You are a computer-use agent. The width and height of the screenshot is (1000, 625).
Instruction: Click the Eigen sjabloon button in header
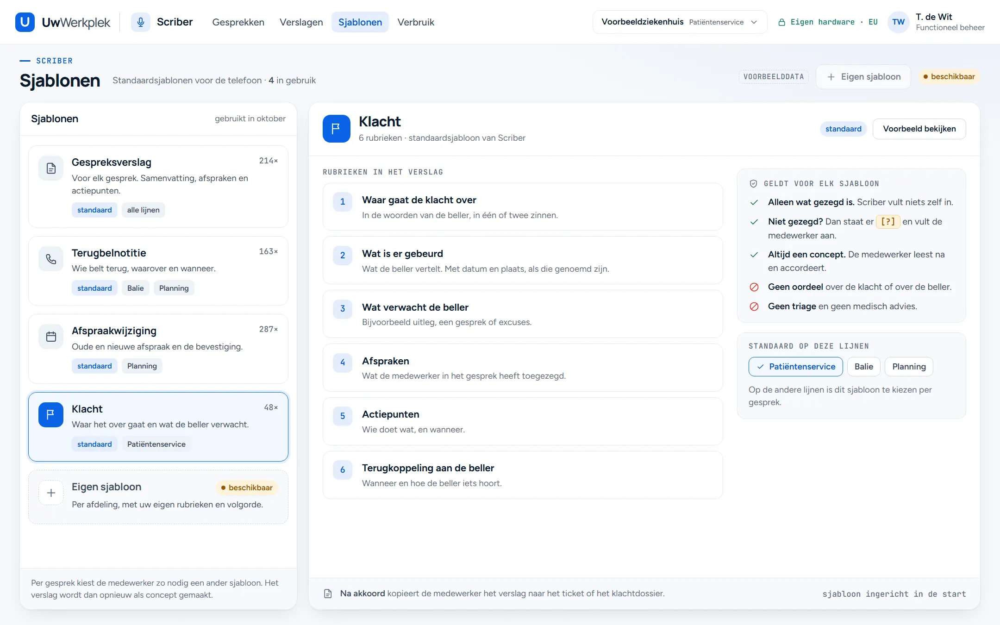863,77
